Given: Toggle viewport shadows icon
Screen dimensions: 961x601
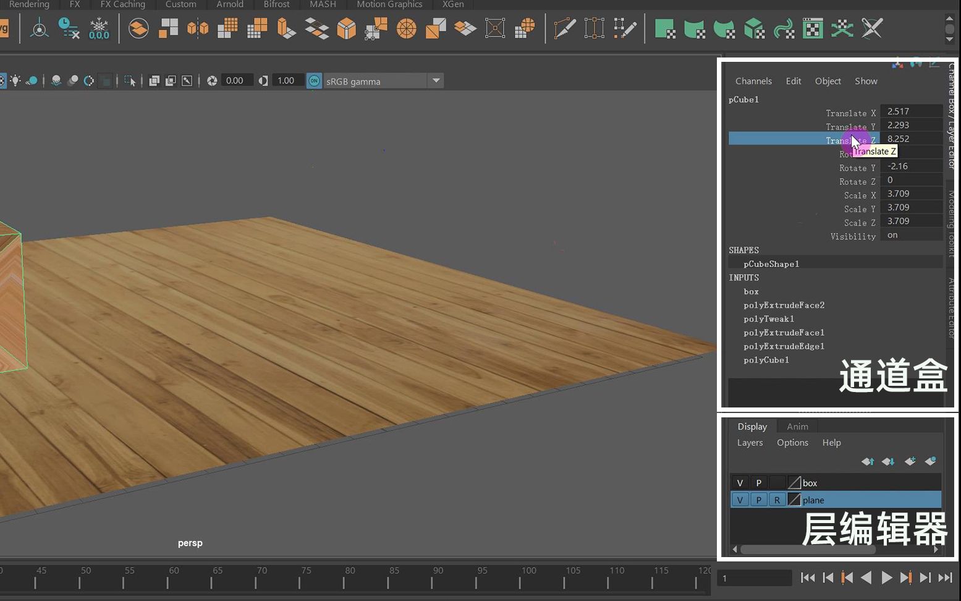Looking at the screenshot, I should 32,80.
